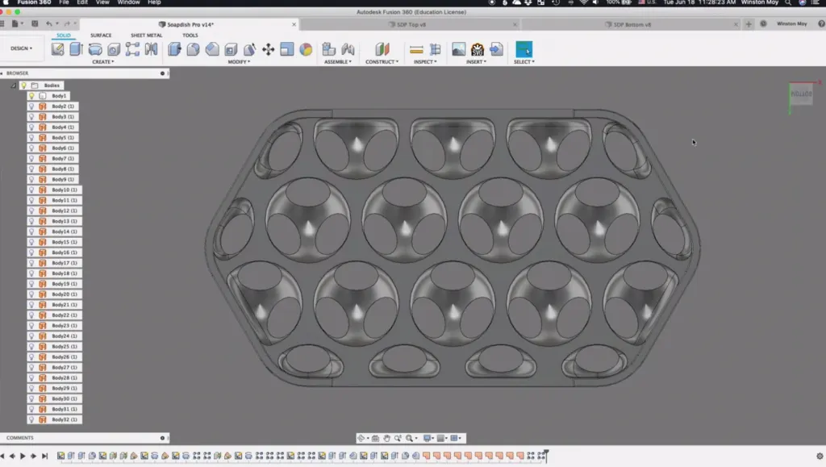Open the DESIGN workspace dropdown
Screen dimensions: 826x467
point(21,48)
